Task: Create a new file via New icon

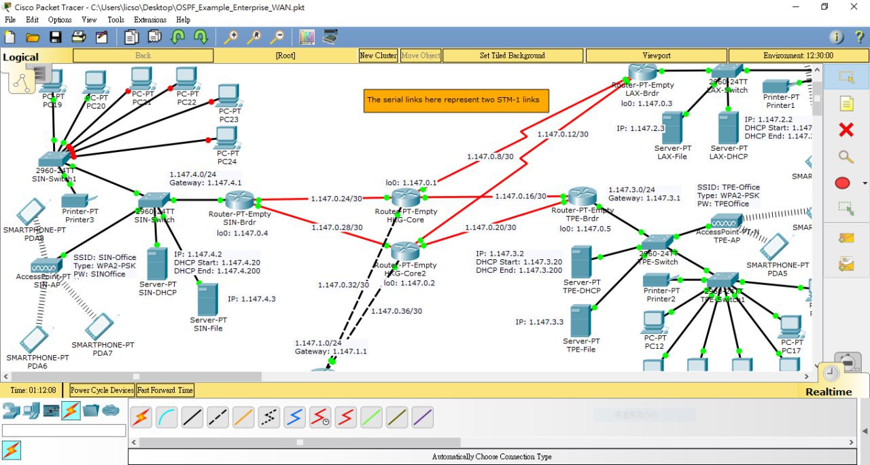Action: tap(10, 37)
